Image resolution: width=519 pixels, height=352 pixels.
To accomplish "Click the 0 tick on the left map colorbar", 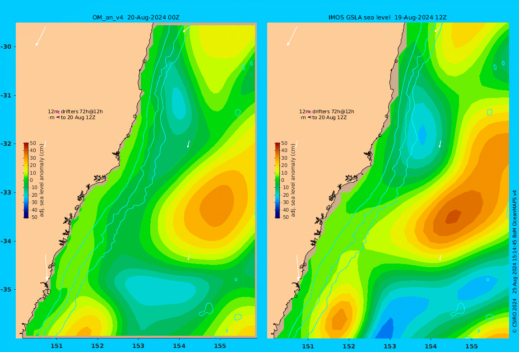I will (32, 181).
